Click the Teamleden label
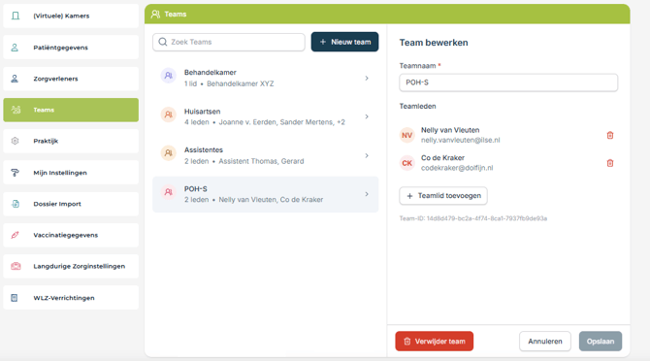This screenshot has width=650, height=361. pyautogui.click(x=417, y=106)
